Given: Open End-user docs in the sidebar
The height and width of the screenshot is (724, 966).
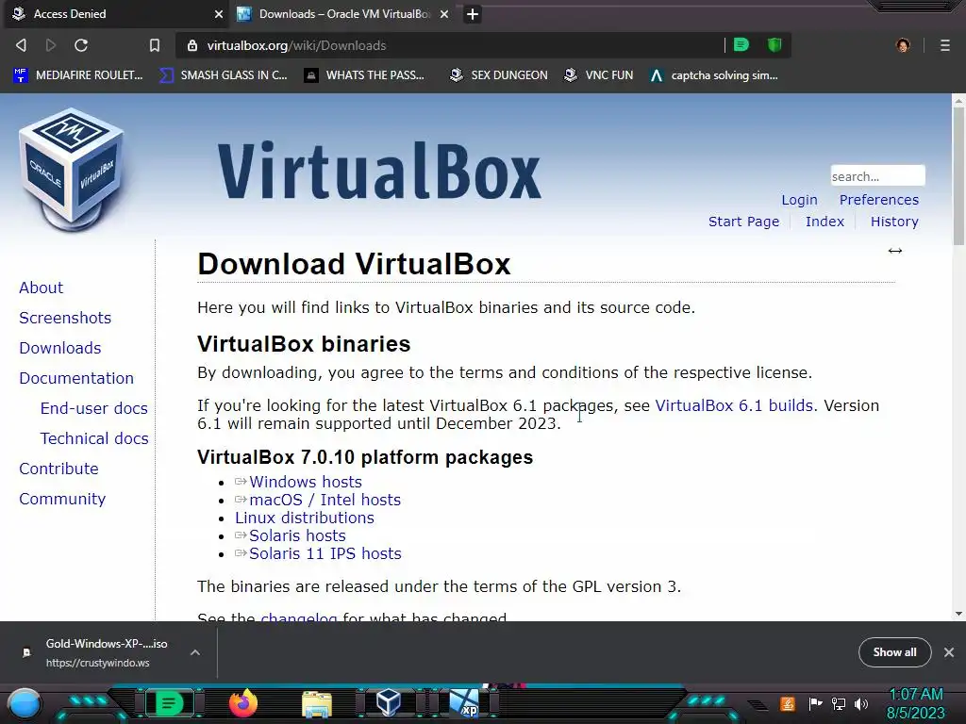Looking at the screenshot, I should [x=93, y=408].
